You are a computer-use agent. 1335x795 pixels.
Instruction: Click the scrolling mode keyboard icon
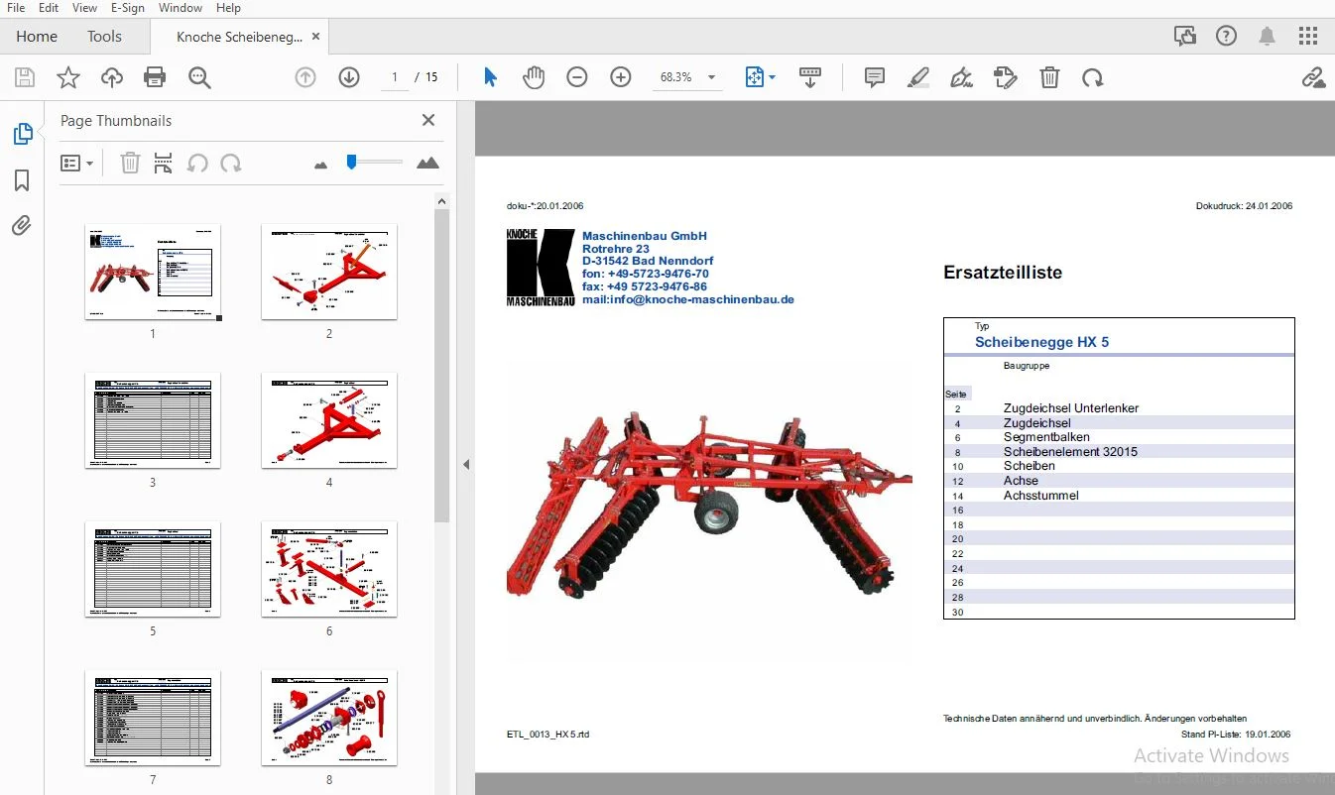(810, 77)
